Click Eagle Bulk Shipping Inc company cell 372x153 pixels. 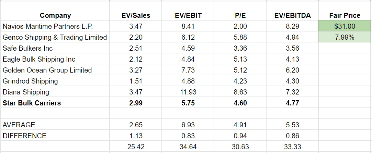[39, 59]
